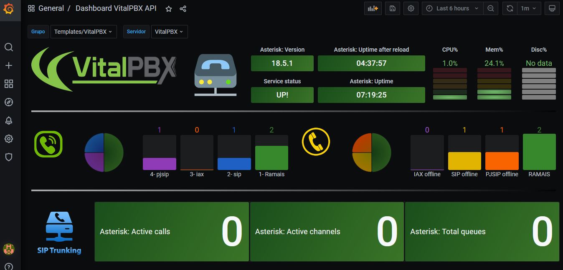
Task: Click the Dashboard VitalPBX API title
Action: (x=116, y=8)
